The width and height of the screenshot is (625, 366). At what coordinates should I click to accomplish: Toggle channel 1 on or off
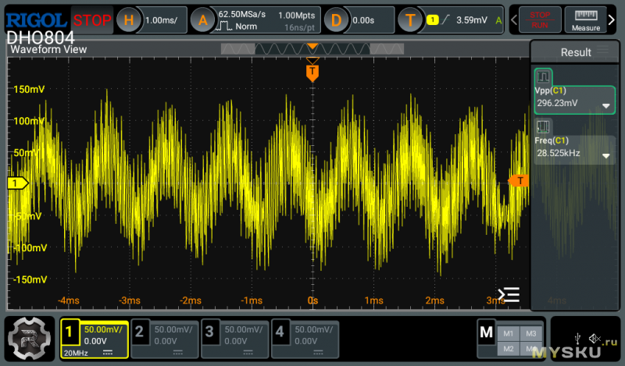pos(69,333)
